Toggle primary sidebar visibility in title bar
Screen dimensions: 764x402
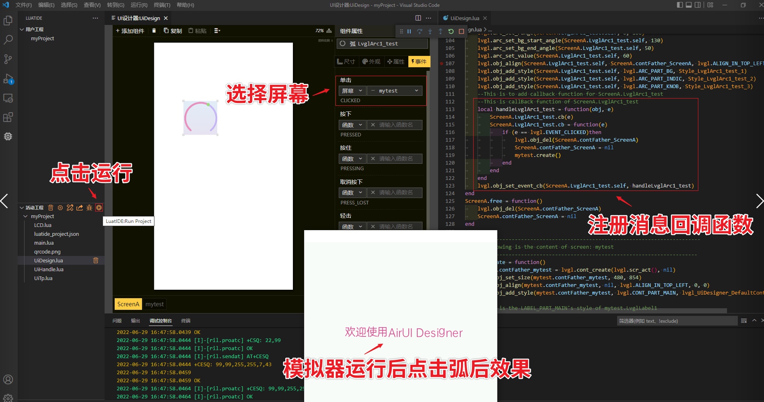pyautogui.click(x=680, y=5)
